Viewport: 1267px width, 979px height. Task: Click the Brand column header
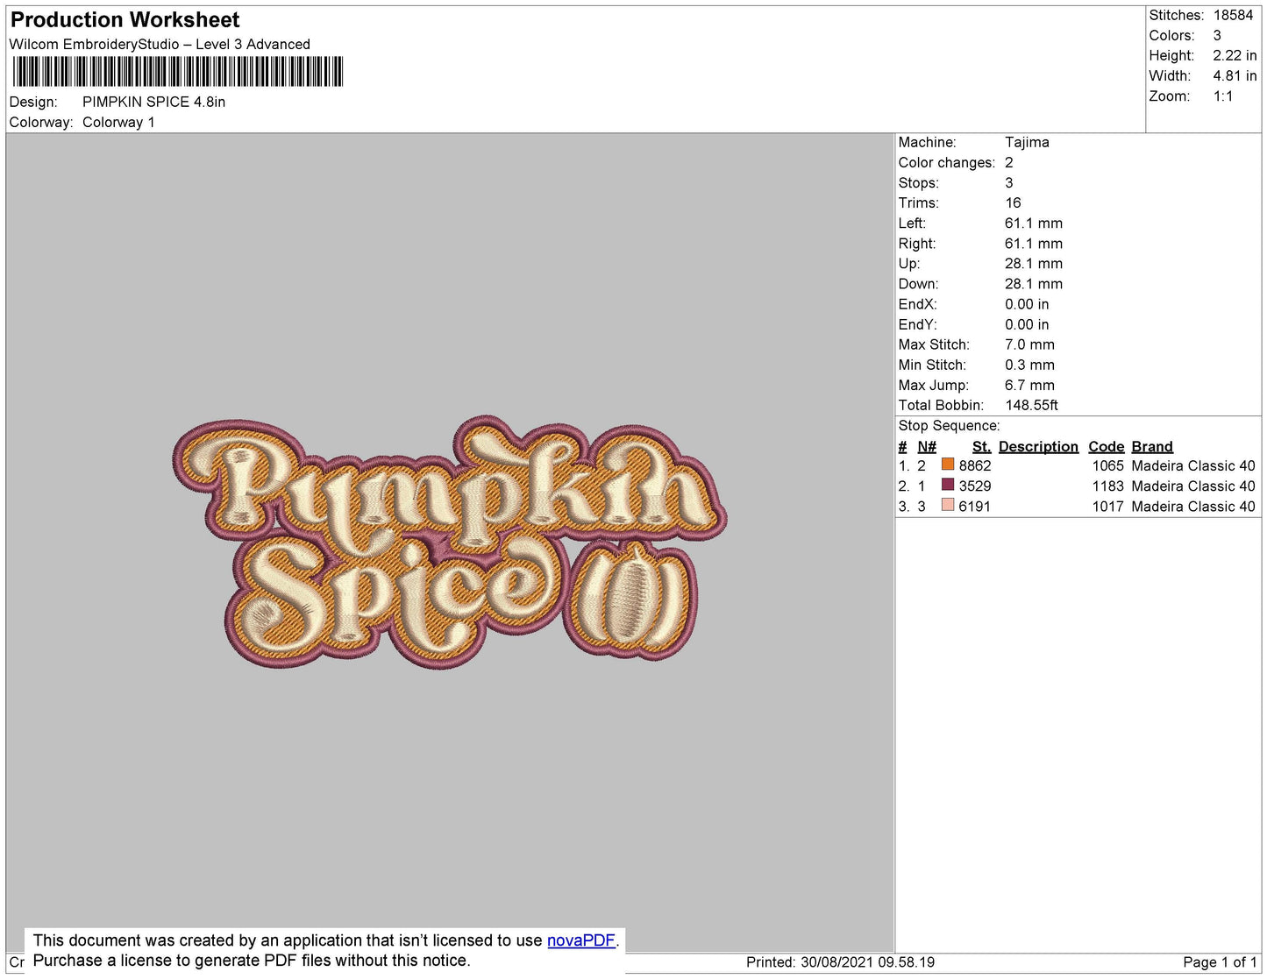tap(1152, 446)
